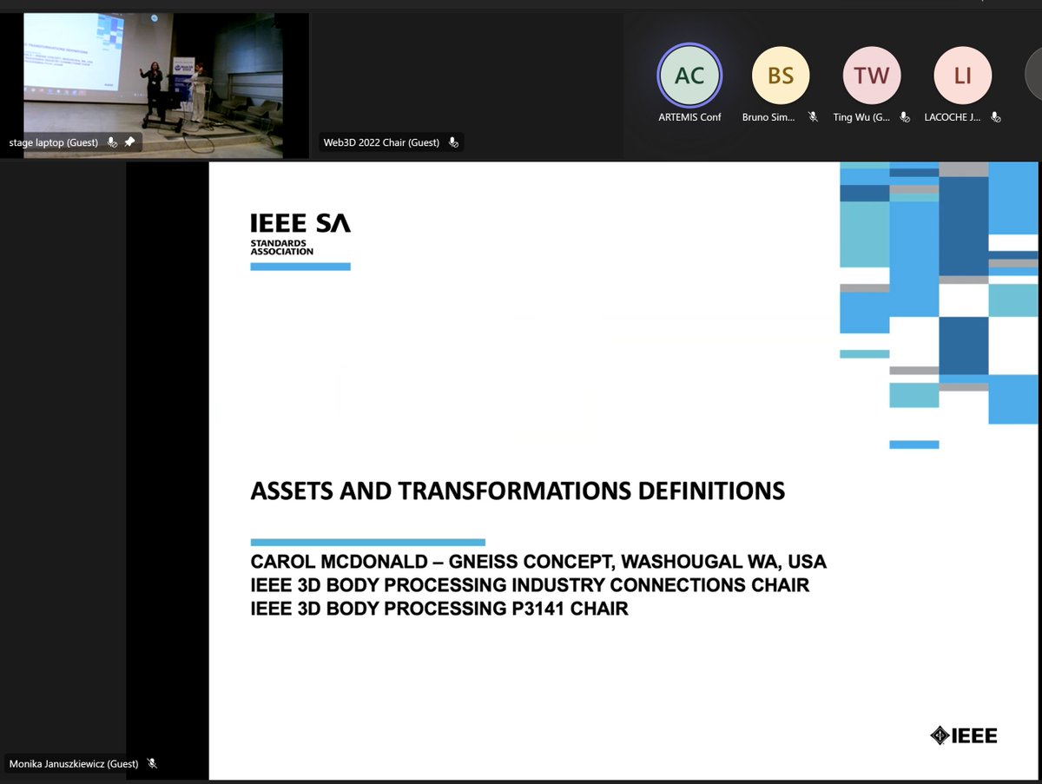The width and height of the screenshot is (1042, 784).
Task: Select the stage laptop video feed
Action: pyautogui.click(x=154, y=85)
